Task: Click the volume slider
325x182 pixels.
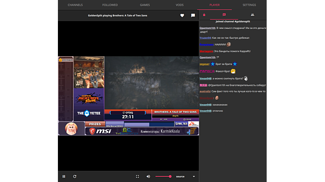Action: [x=163, y=176]
